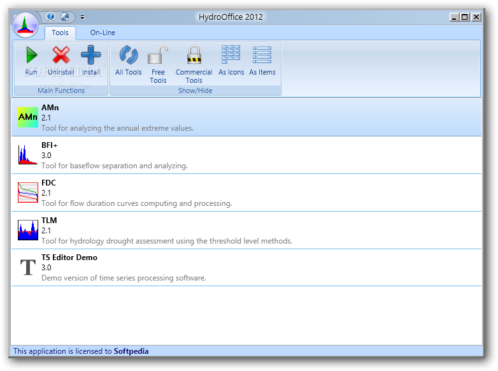Select the TLM tool graph icon
Viewport: 498px width, 371px height.
coord(28,230)
